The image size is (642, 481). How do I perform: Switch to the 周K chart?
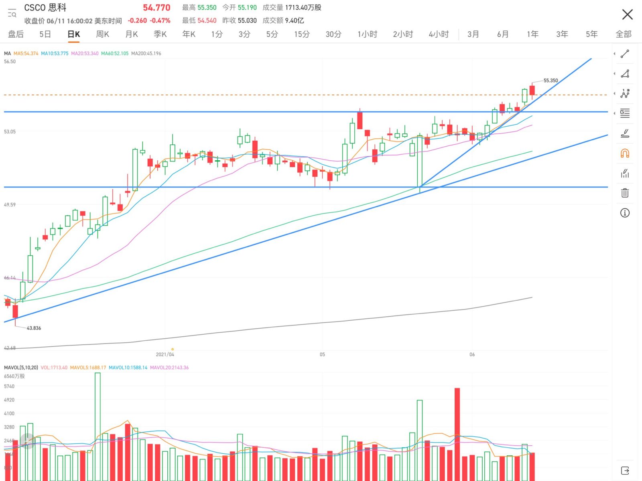(x=102, y=34)
